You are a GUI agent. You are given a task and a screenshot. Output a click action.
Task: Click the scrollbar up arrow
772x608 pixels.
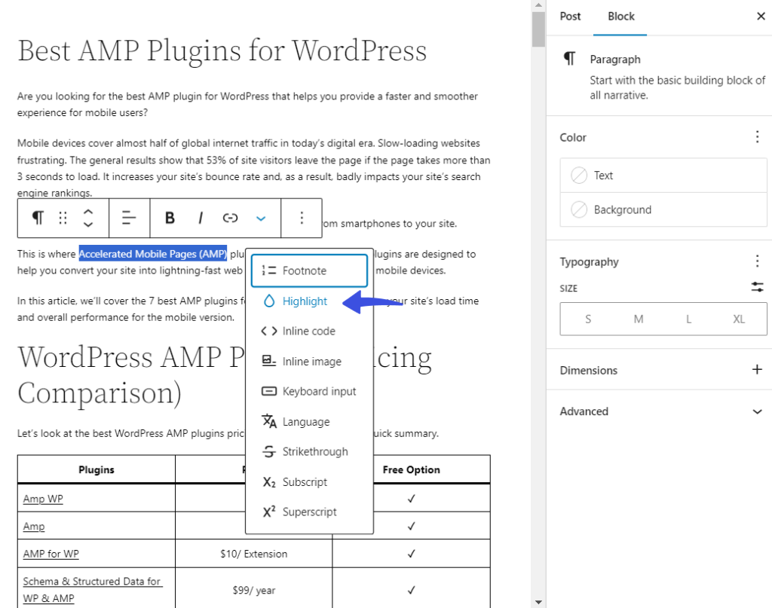[x=538, y=5]
